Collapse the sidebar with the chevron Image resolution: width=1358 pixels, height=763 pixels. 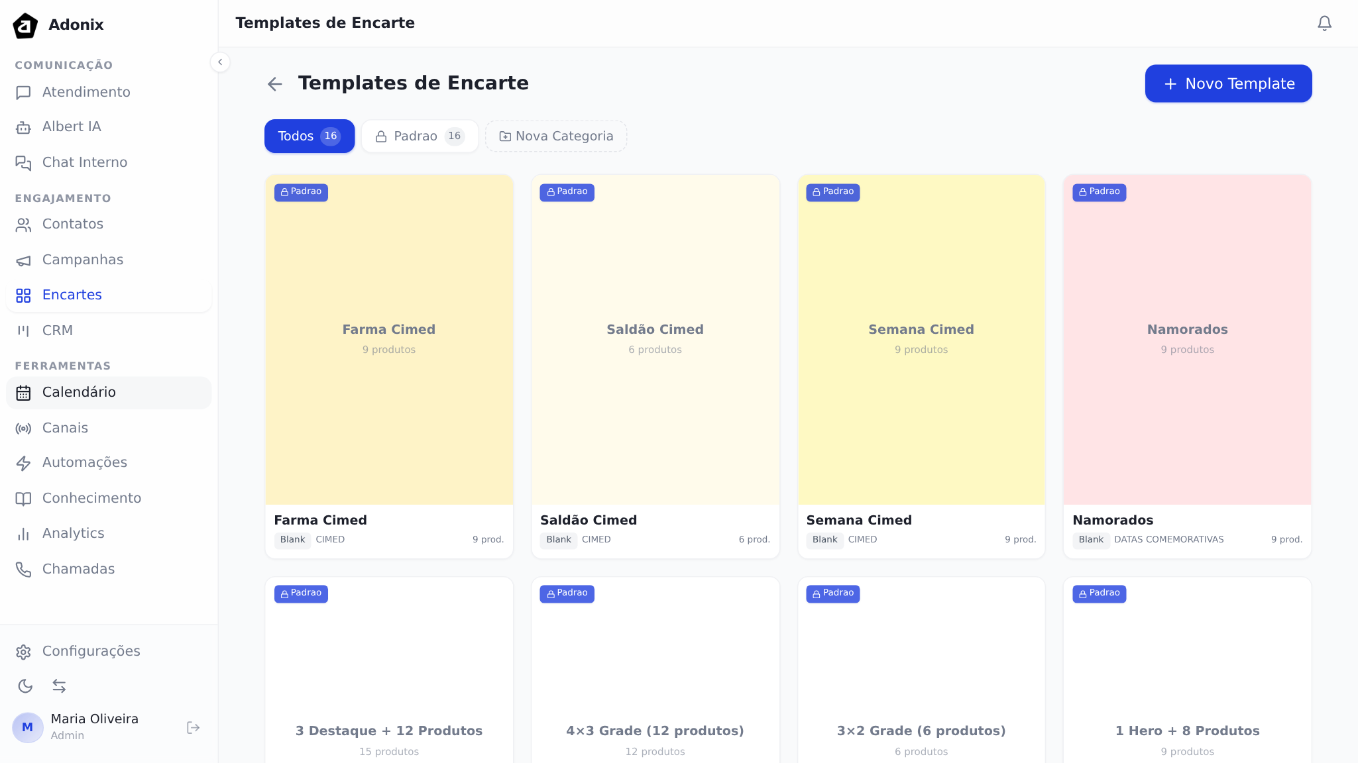pos(220,62)
